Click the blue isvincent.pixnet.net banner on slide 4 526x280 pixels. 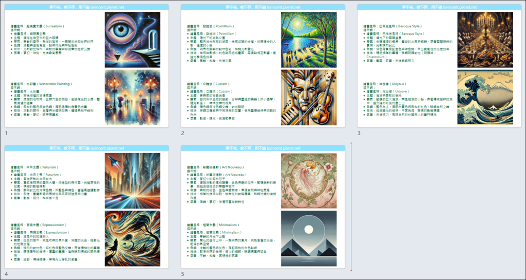pyautogui.click(x=86, y=148)
